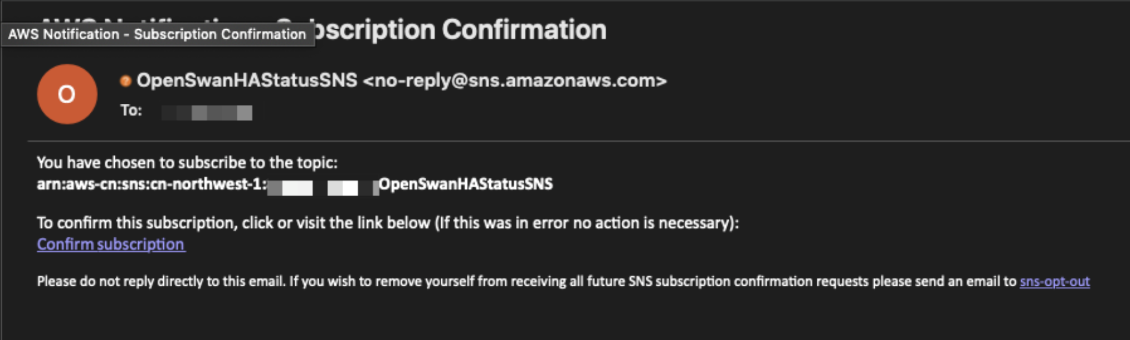The height and width of the screenshot is (340, 1130).
Task: Click the blurred recipient address after To:
Action: point(207,112)
